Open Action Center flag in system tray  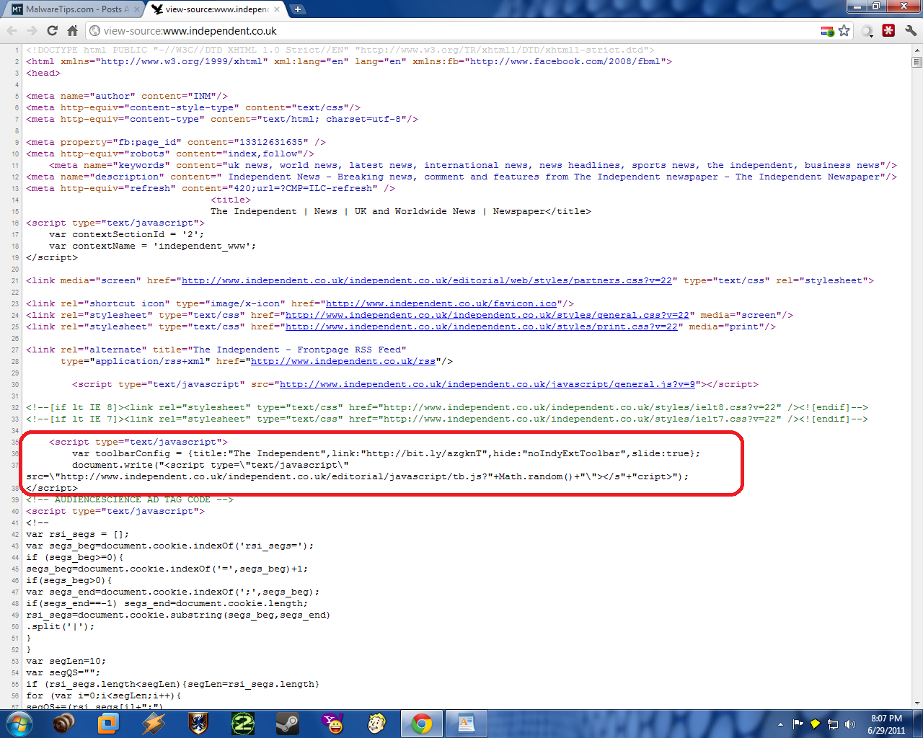point(798,724)
